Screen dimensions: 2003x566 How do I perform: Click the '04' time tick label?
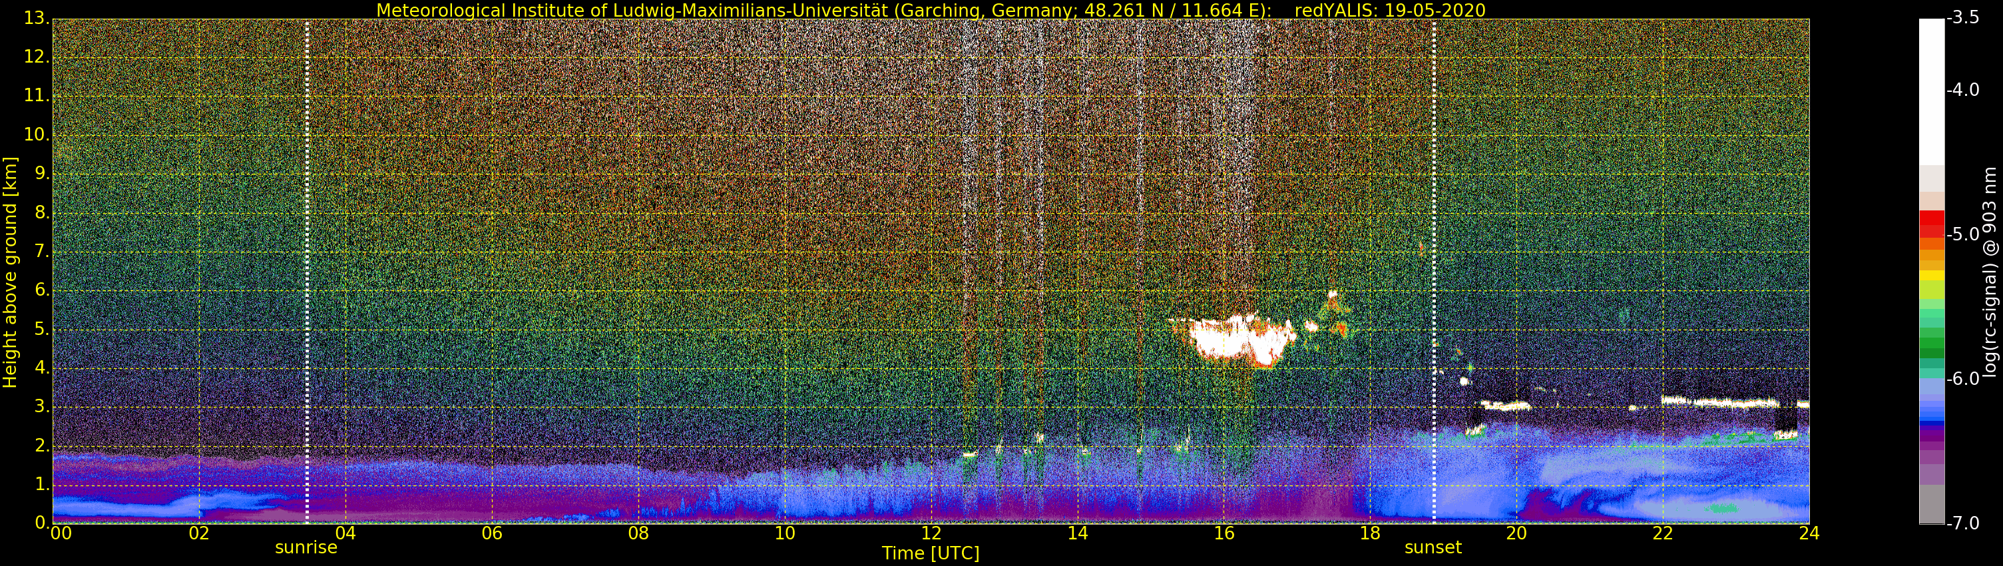(345, 533)
